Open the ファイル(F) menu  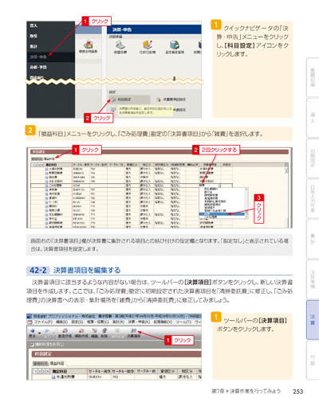point(43,322)
